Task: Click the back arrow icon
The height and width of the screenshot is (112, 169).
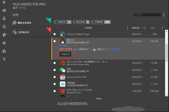Action: pyautogui.click(x=4, y=3)
